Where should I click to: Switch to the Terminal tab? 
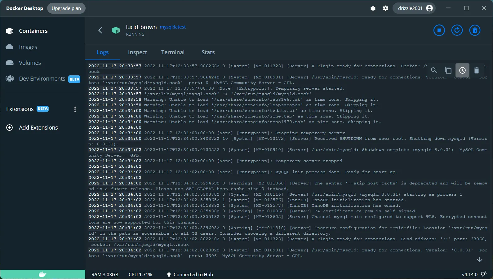click(x=173, y=52)
